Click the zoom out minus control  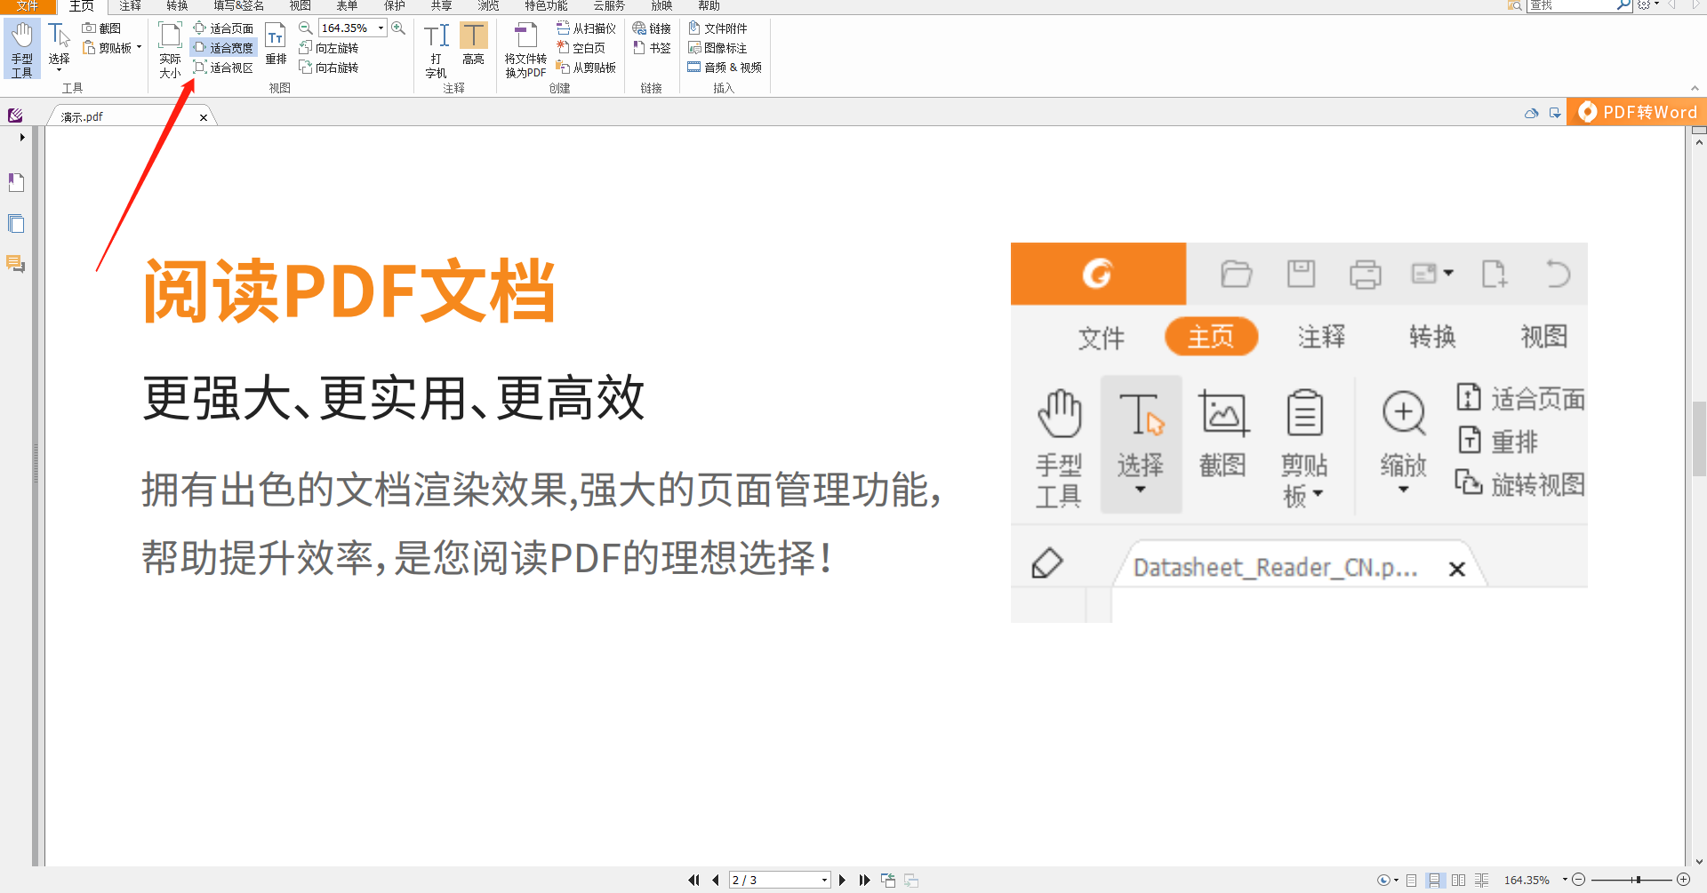click(1578, 880)
